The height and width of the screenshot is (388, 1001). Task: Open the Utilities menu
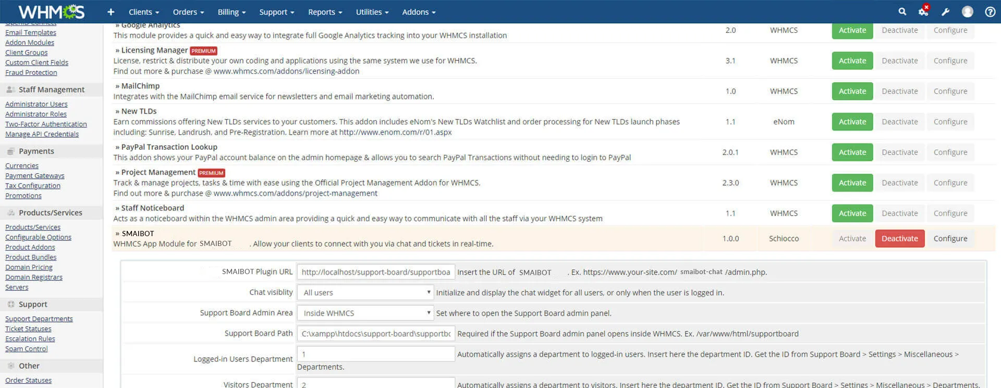[x=372, y=12]
